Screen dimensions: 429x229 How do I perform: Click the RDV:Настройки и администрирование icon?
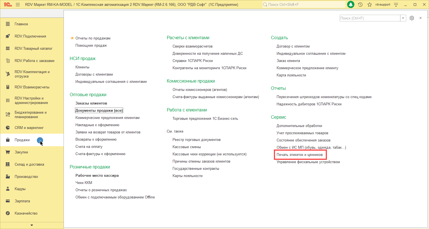[x=8, y=101]
